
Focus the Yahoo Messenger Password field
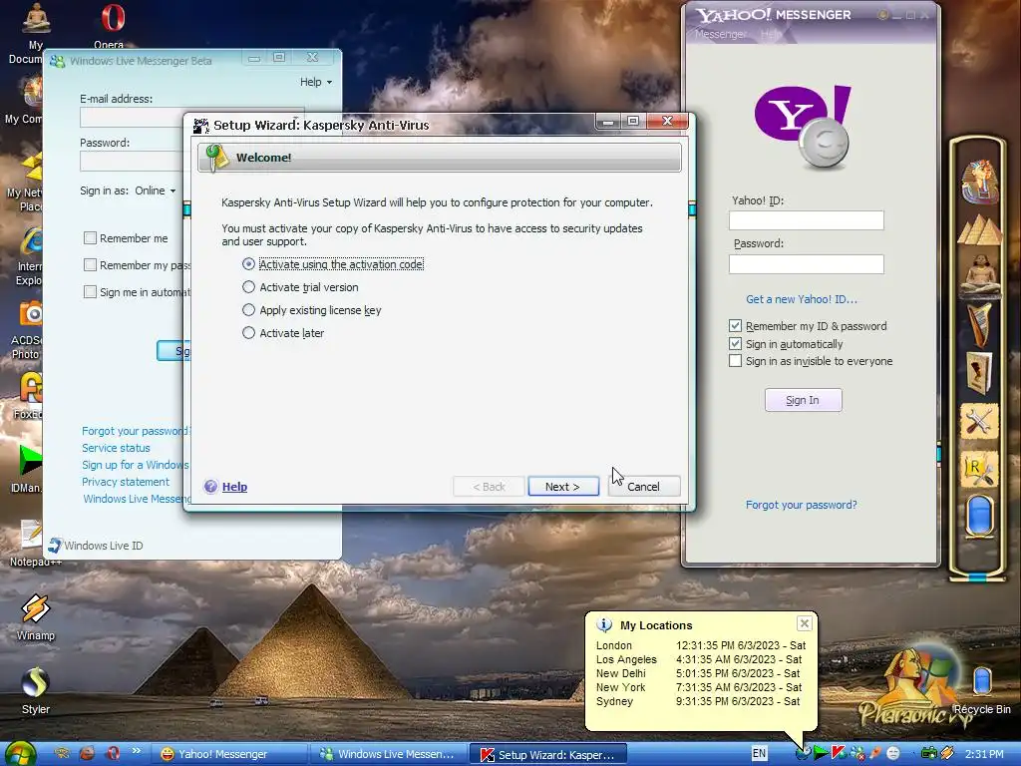point(806,263)
